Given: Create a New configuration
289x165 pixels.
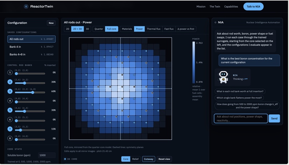Looking at the screenshot, I should tap(51, 23).
